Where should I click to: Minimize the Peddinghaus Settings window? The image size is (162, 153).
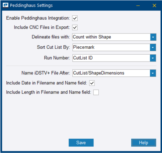tap(138, 5)
